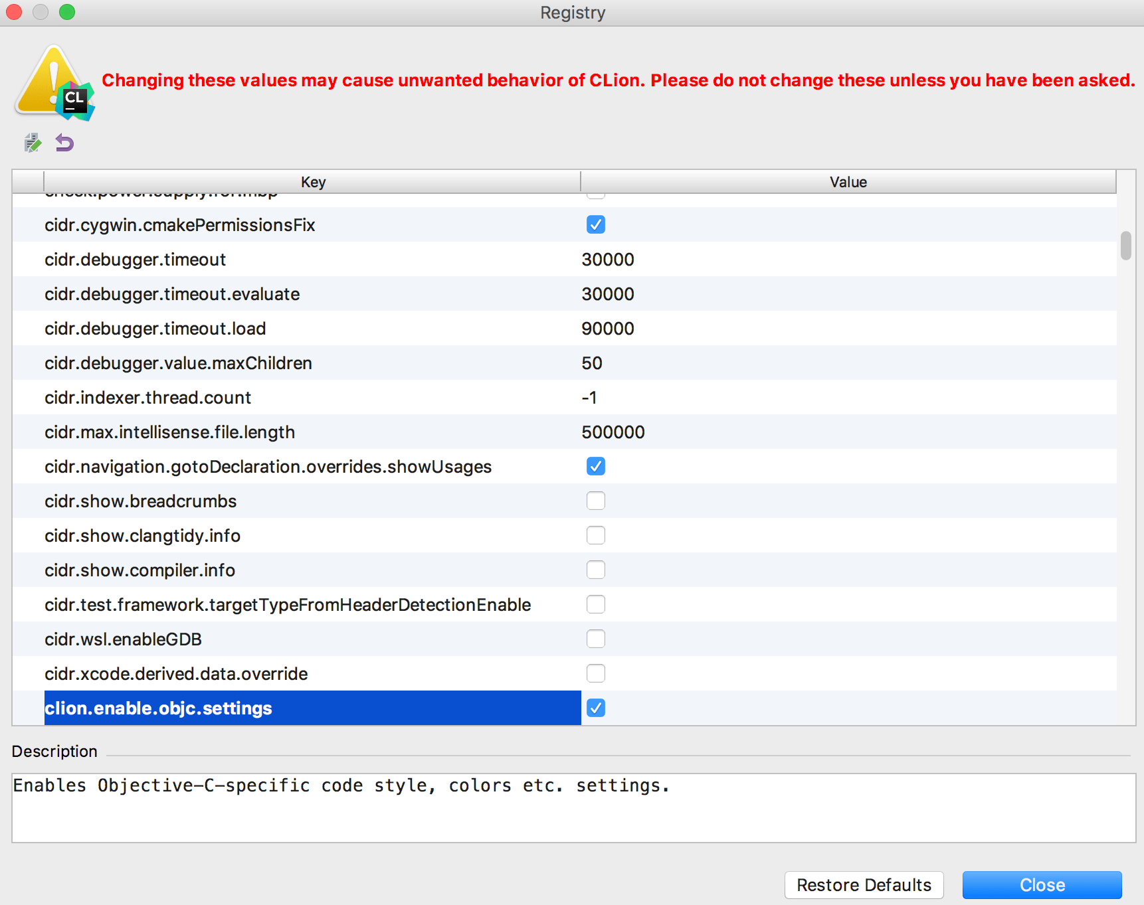
Task: Enable cidr.show.clangtidy.info
Action: tap(596, 535)
